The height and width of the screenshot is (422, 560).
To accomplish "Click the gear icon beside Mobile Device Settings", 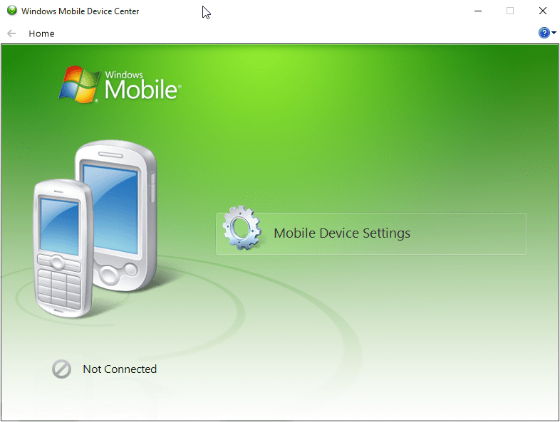I will [242, 228].
